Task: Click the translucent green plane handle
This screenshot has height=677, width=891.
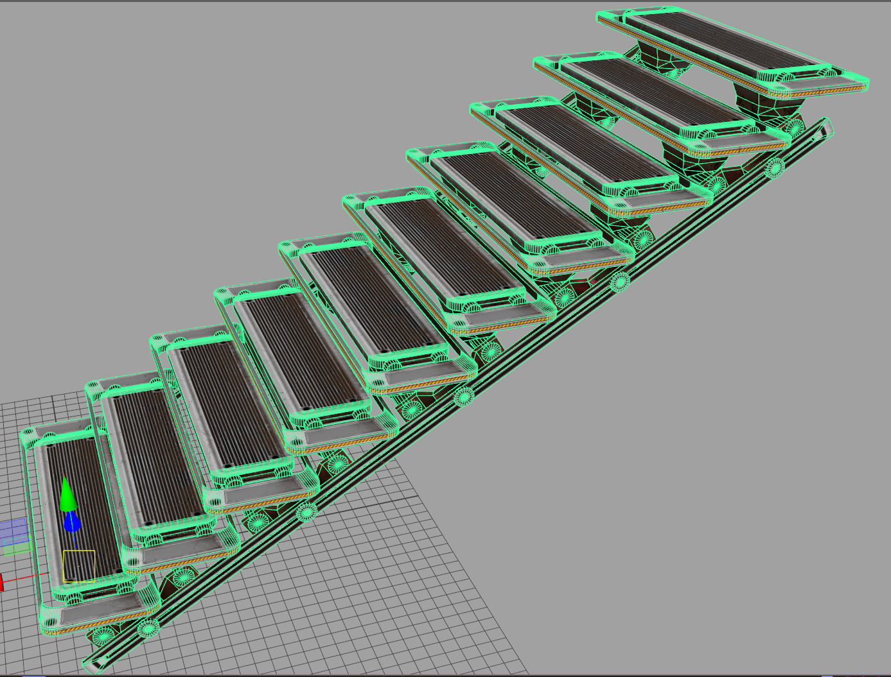Action: [x=17, y=547]
